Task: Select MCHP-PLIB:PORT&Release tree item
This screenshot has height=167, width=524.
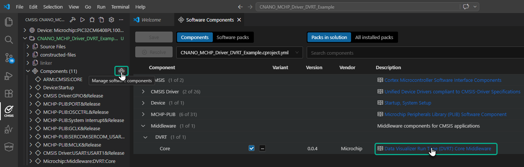Action: point(72,104)
